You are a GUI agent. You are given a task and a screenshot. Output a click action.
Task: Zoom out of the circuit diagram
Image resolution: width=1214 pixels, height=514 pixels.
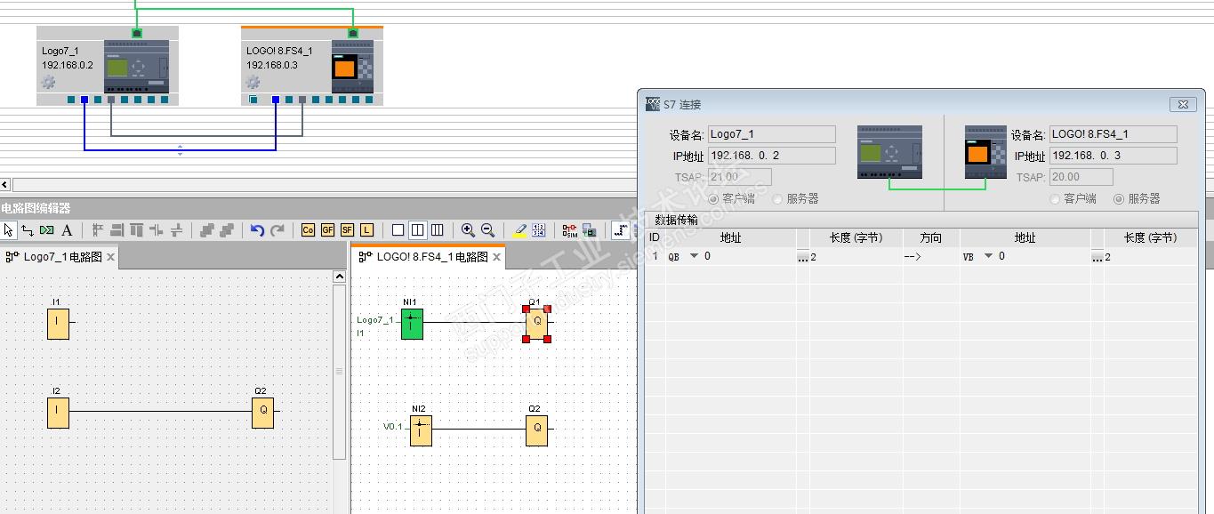point(487,230)
